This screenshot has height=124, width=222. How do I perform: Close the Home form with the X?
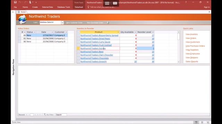(x=209, y=12)
